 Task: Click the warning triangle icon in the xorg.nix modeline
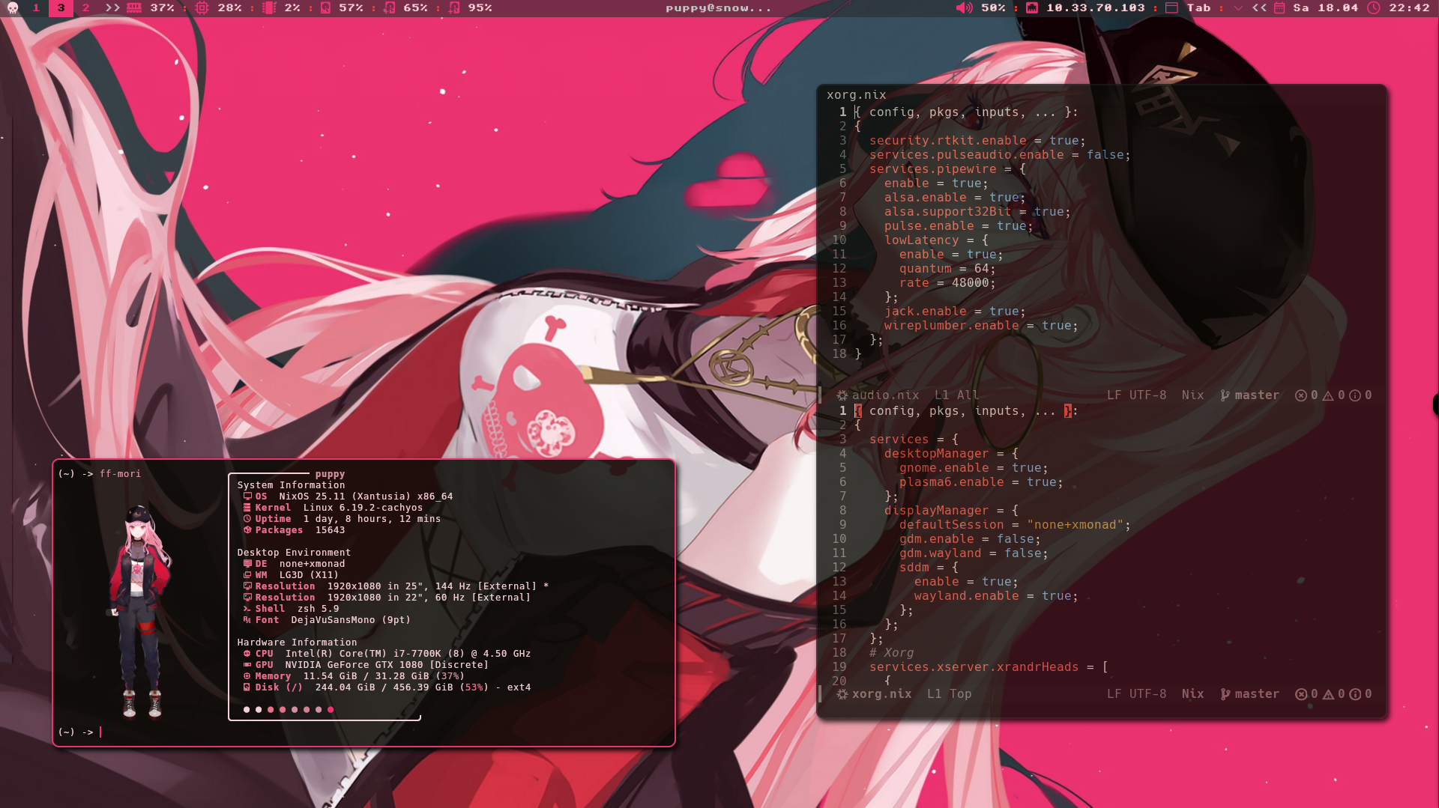1328,694
